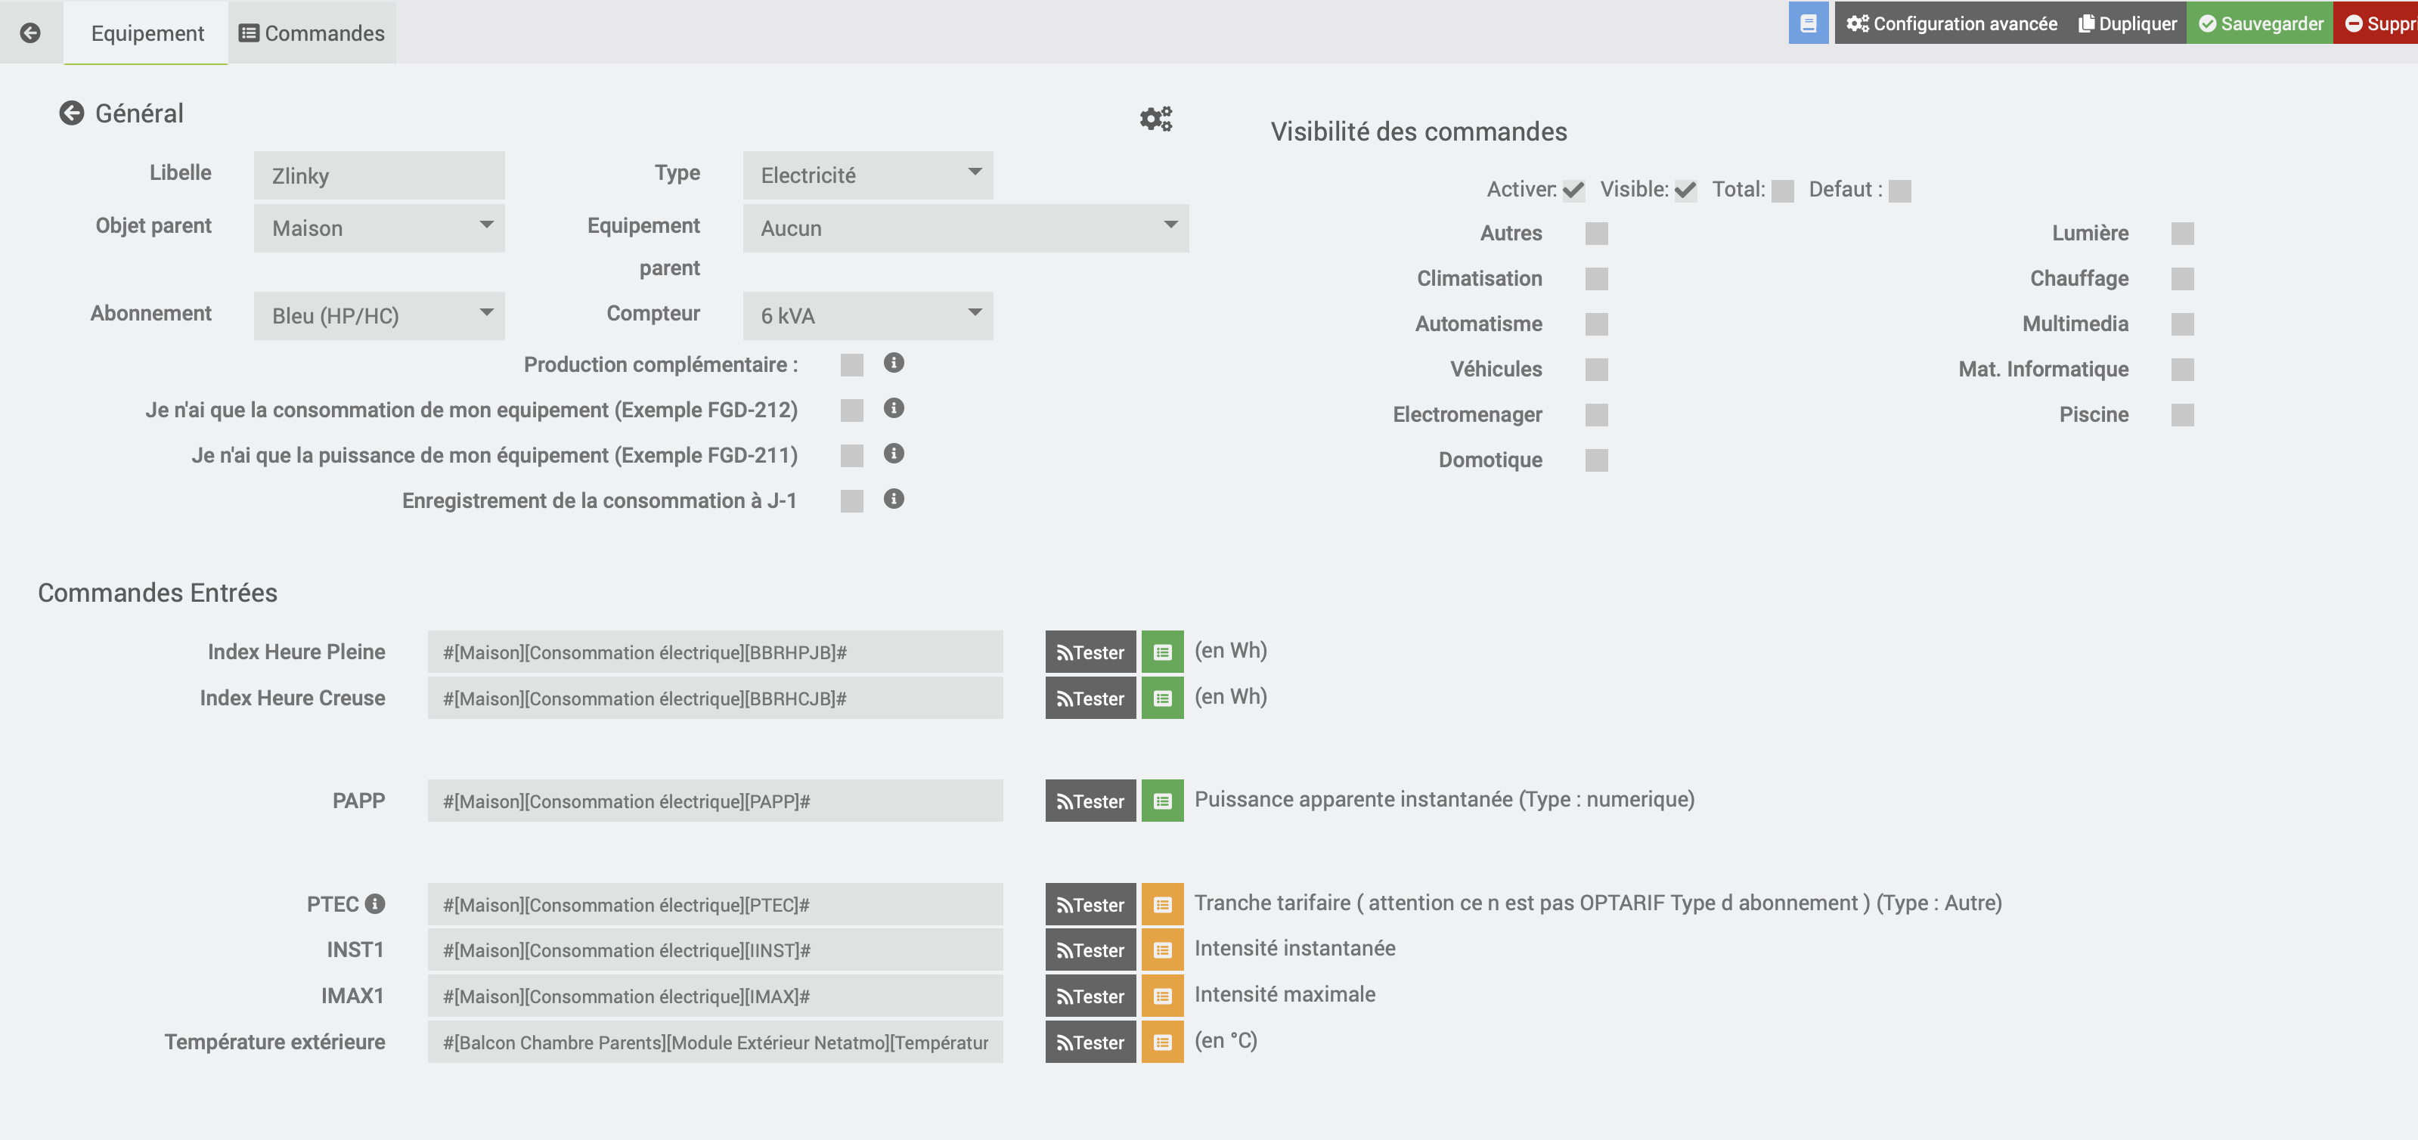Show info for Production complémentaire
This screenshot has width=2418, height=1140.
894,363
